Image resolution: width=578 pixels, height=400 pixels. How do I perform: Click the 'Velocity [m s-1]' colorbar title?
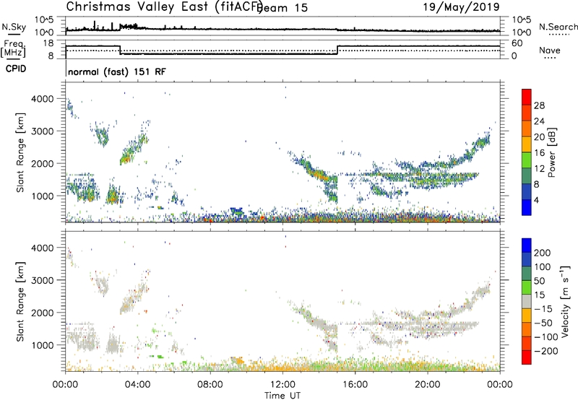click(x=566, y=301)
